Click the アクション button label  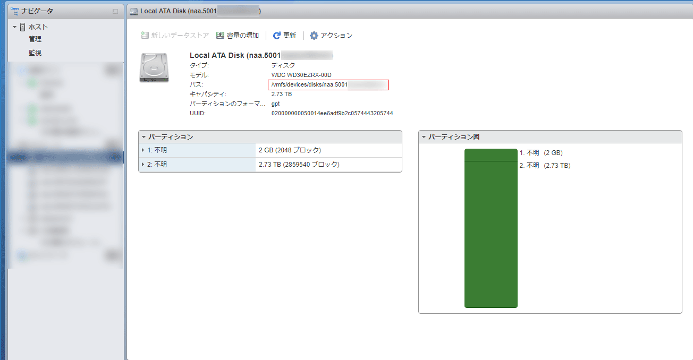(336, 36)
